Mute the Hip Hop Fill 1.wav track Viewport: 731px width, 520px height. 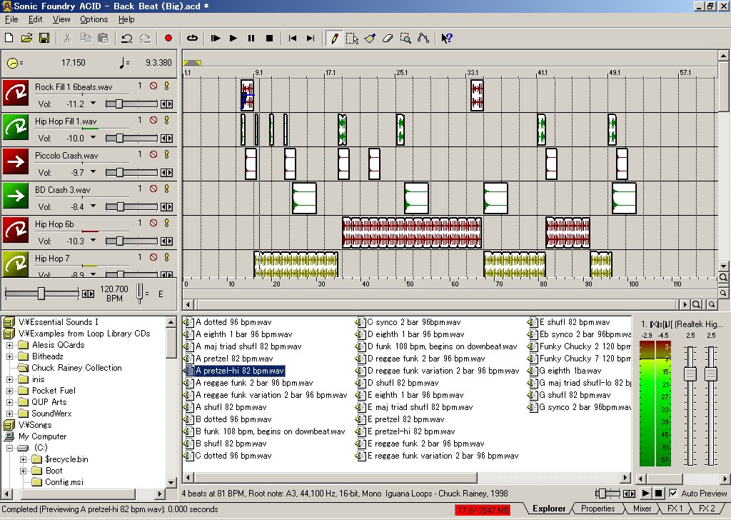click(x=153, y=120)
